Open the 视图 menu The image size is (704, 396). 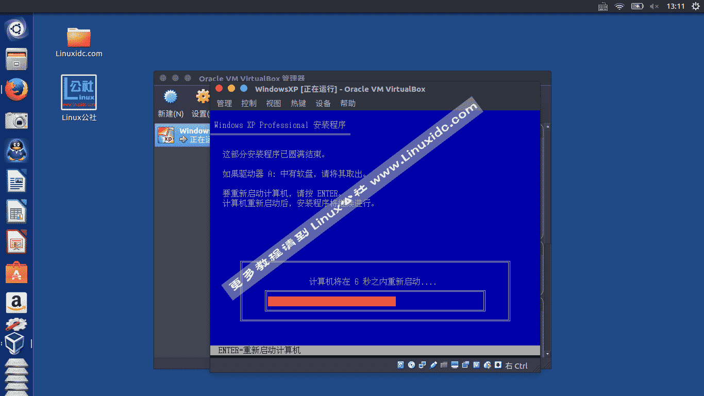pyautogui.click(x=274, y=103)
